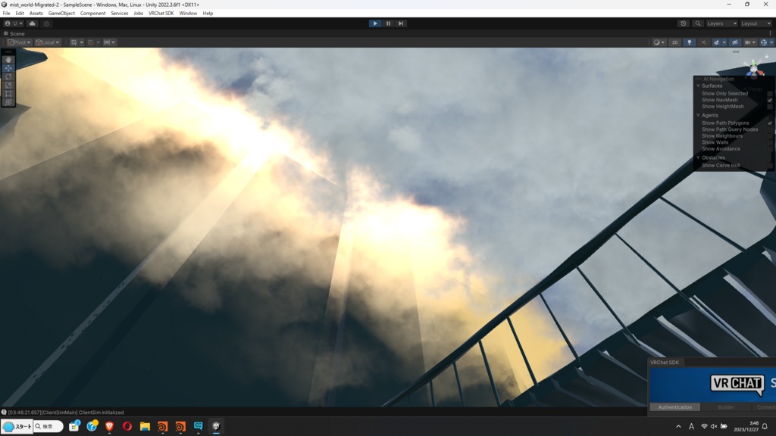Viewport: 776px width, 436px height.
Task: Select the Rect transform tool
Action: [8, 93]
